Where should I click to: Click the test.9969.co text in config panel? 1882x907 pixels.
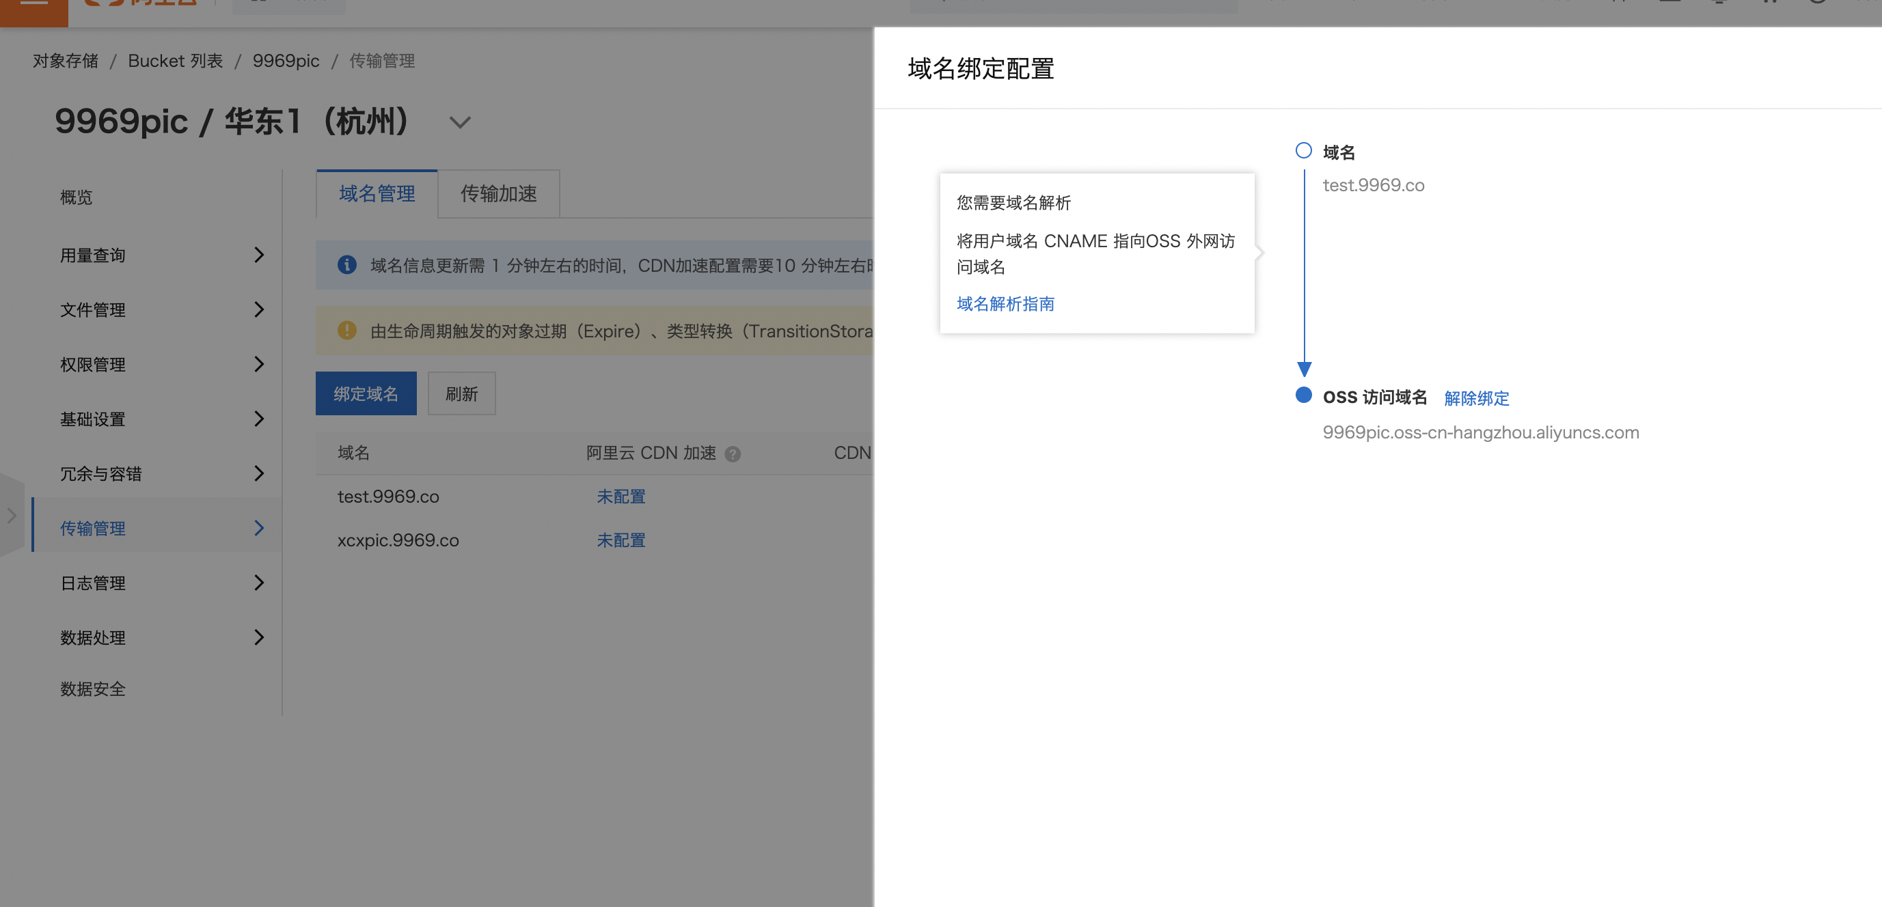pyautogui.click(x=1374, y=186)
